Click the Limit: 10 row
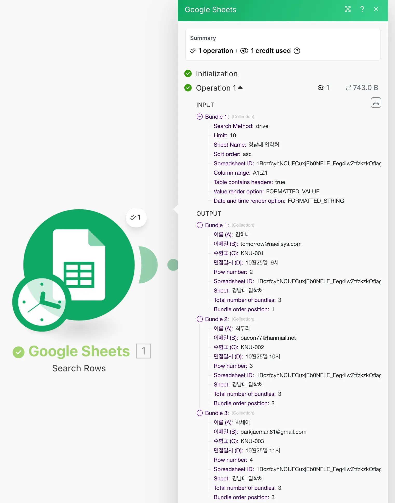The image size is (395, 503). [225, 135]
